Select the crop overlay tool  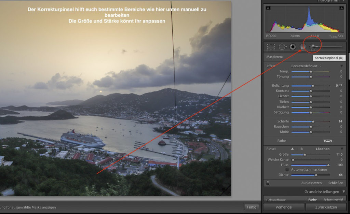coord(271,47)
